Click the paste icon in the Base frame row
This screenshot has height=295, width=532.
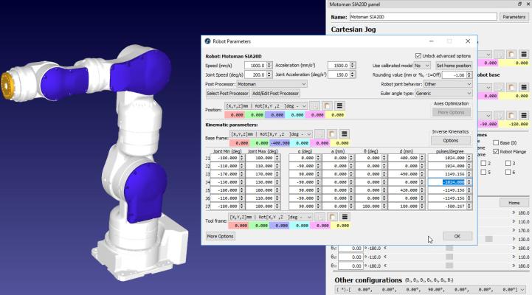pyautogui.click(x=332, y=134)
